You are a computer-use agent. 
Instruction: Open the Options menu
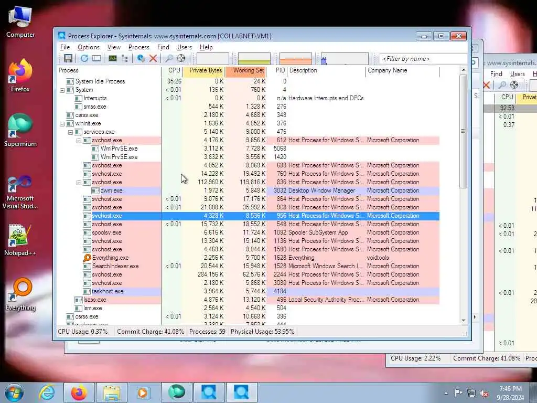[88, 47]
